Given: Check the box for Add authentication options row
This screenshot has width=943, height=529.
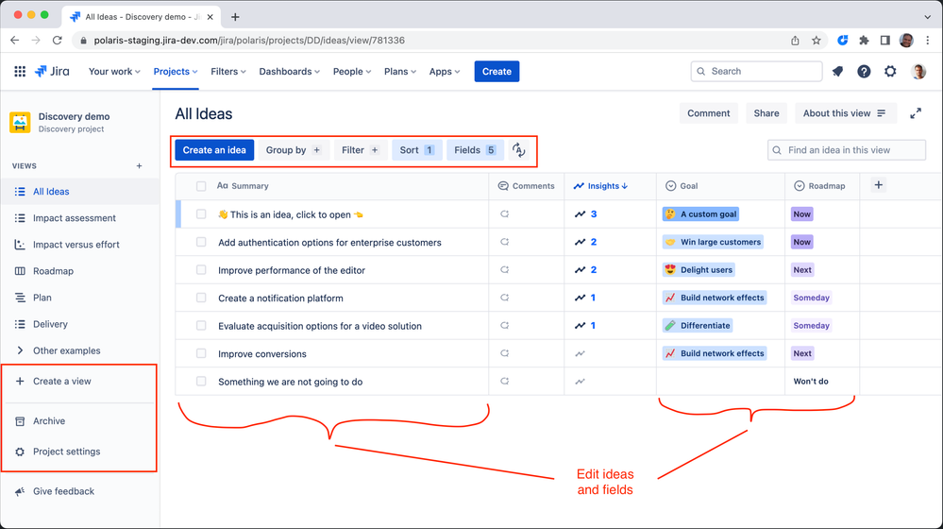Looking at the screenshot, I should pyautogui.click(x=201, y=242).
